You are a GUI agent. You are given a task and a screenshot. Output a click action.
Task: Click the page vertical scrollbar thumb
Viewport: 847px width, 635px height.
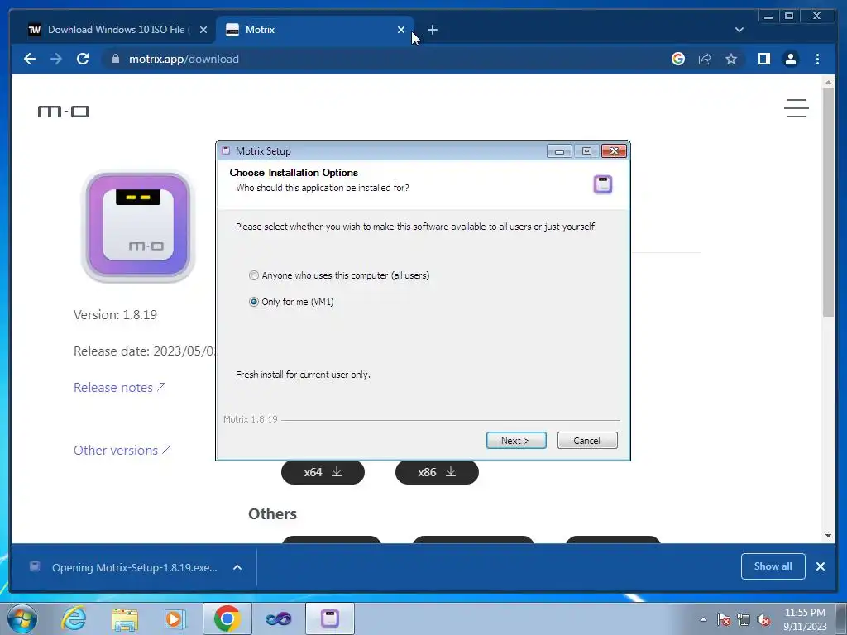[x=829, y=203]
